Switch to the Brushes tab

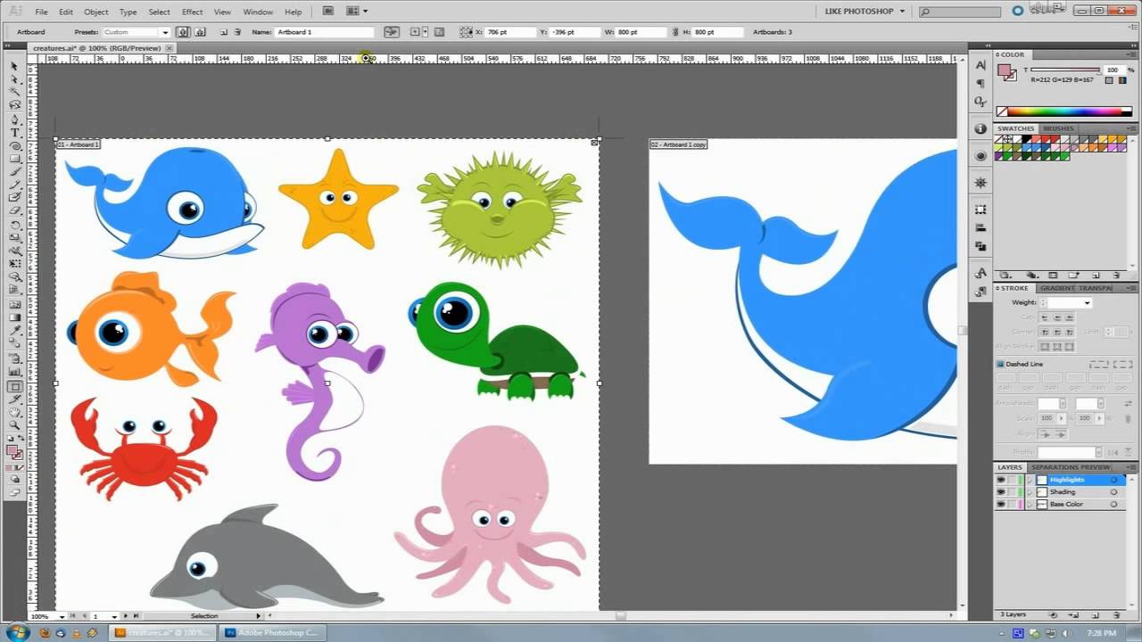[1059, 128]
